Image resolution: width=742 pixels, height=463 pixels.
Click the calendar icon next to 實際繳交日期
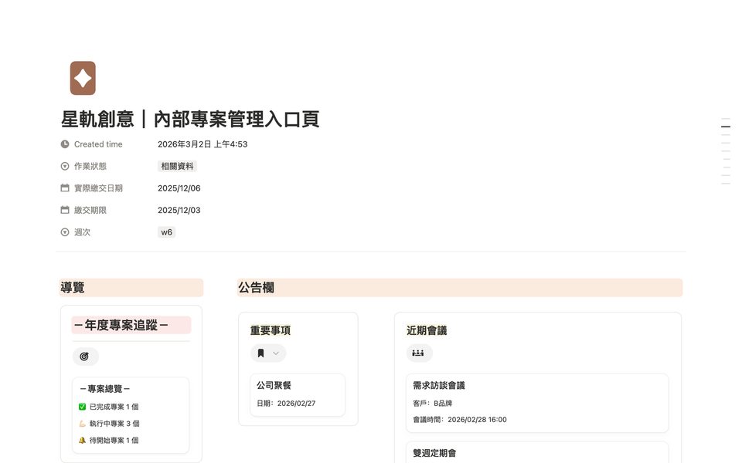click(x=65, y=188)
